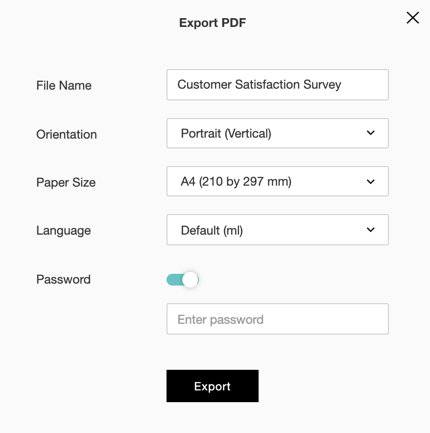Click the A4 (210 by 297 mm) value
This screenshot has width=430, height=433.
point(236,182)
